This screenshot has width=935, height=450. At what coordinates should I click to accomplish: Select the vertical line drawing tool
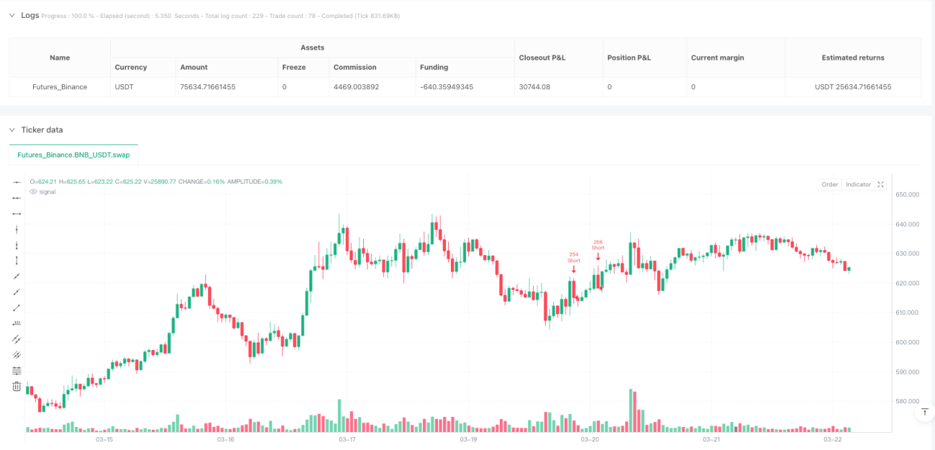pos(17,229)
